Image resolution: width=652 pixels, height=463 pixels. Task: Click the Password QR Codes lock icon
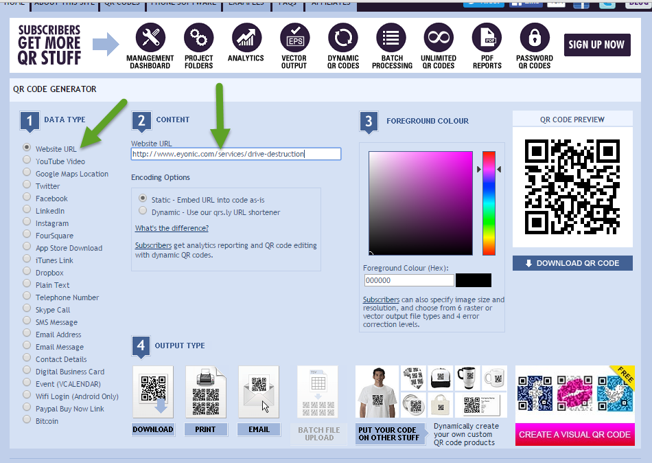tap(535, 38)
